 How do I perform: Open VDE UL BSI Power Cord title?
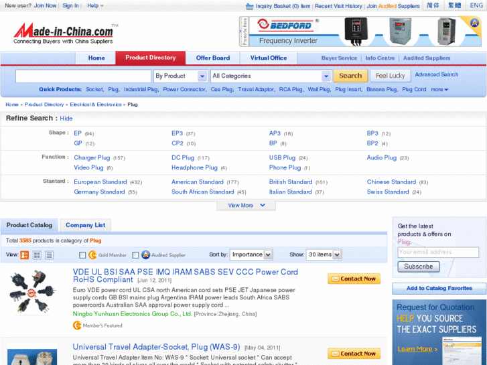pos(186,276)
